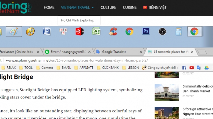
Task: Switch to the active Chrome window icon
Action: (x=194, y=32)
